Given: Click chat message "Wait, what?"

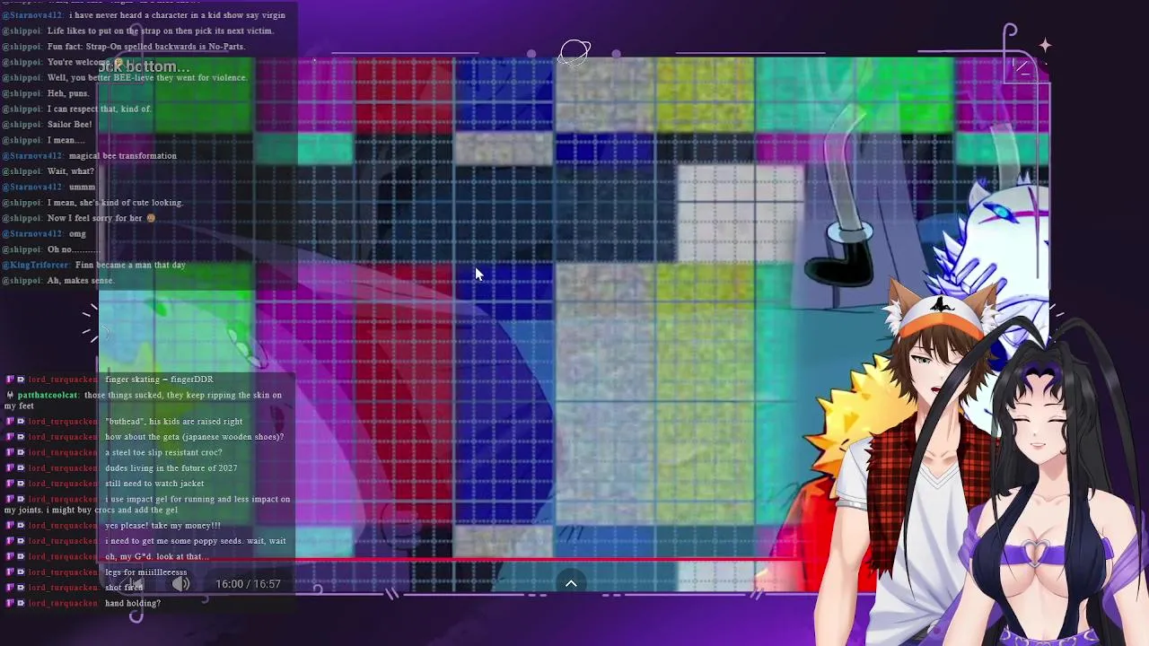Looking at the screenshot, I should 70,171.
